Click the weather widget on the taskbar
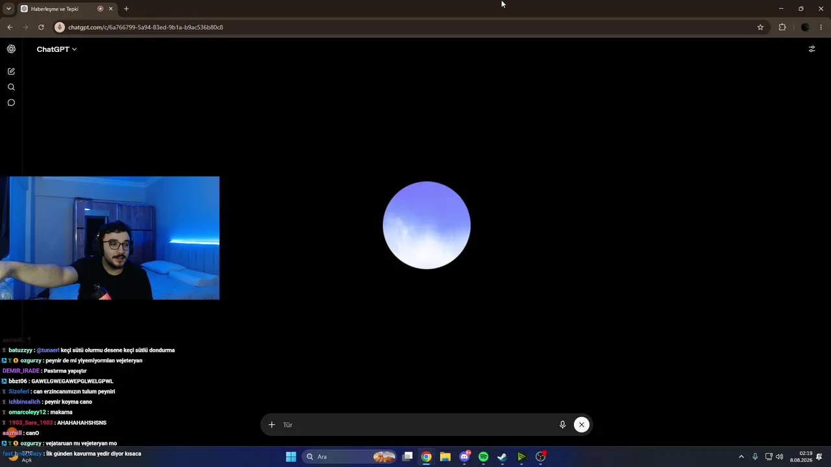Screen dimensions: 831x467 click(19, 457)
